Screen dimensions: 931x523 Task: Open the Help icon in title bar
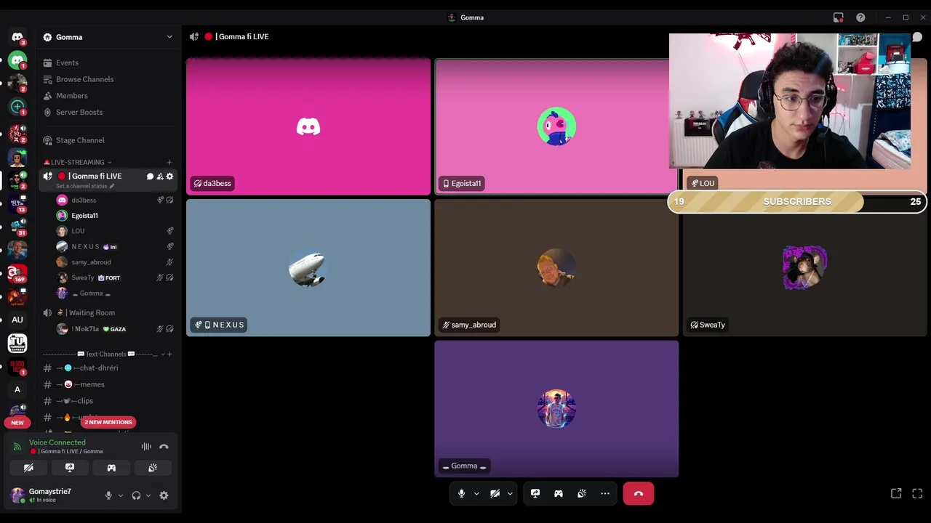pos(860,17)
